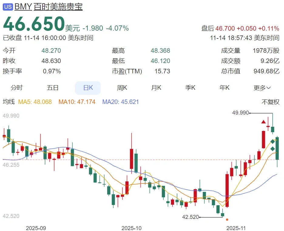Click the -4.07% percent change
This screenshot has width=284, height=231.
pos(117,28)
